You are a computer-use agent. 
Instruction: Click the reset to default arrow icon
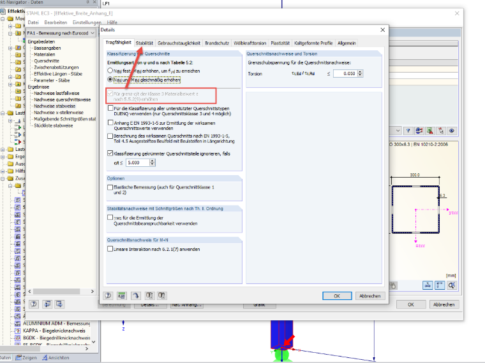coord(135,295)
